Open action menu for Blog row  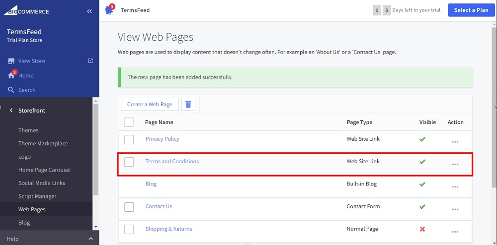[455, 187]
